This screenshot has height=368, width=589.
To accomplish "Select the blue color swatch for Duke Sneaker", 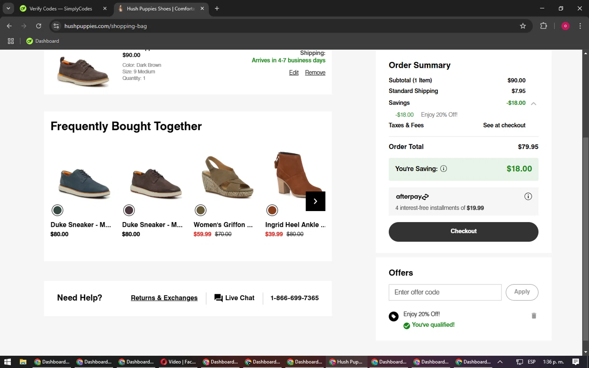I will [x=57, y=210].
